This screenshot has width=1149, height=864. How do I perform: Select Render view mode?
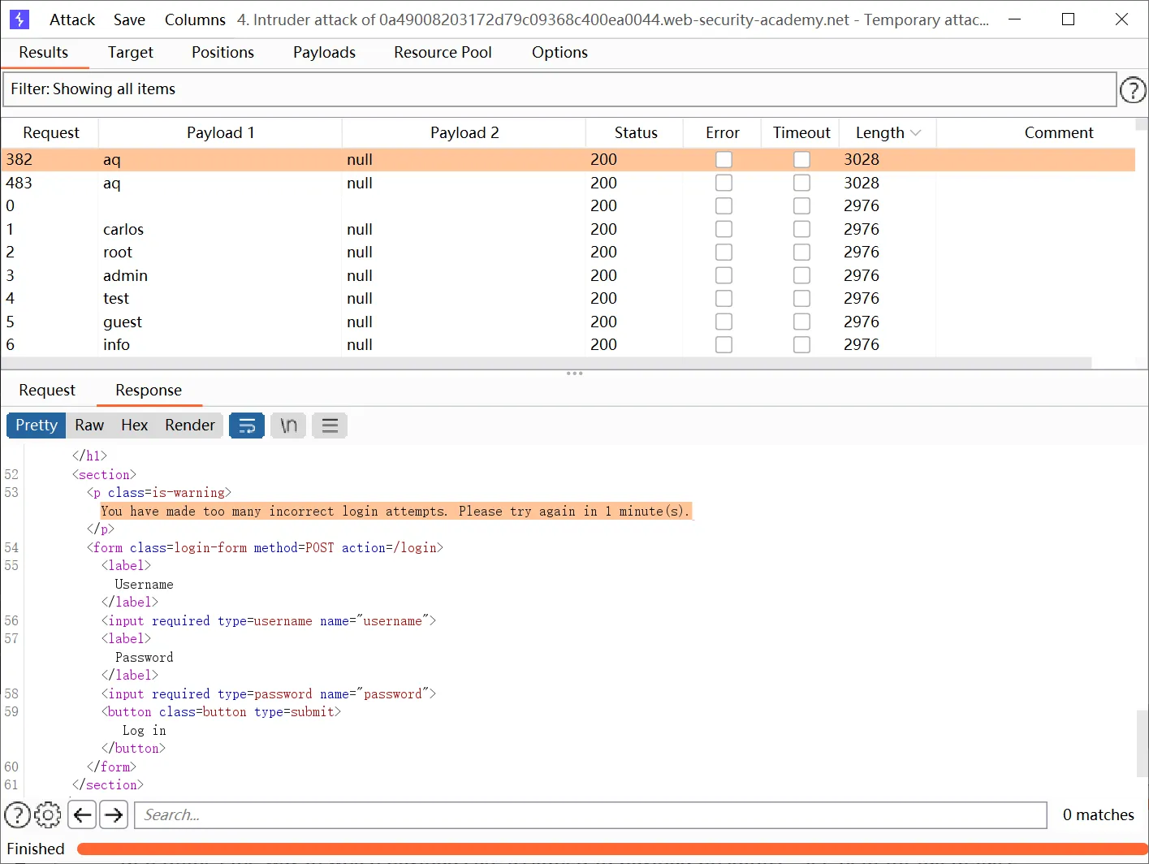point(190,426)
